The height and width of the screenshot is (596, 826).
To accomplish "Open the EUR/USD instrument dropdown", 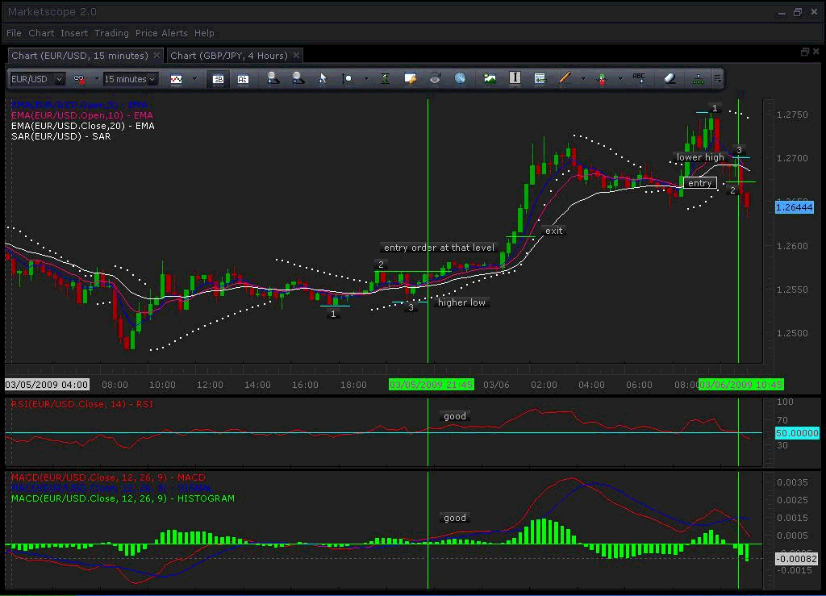I will (x=59, y=79).
